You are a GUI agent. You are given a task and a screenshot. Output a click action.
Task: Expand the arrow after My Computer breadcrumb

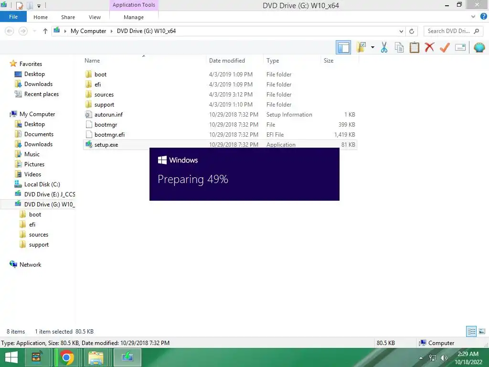[x=111, y=31]
